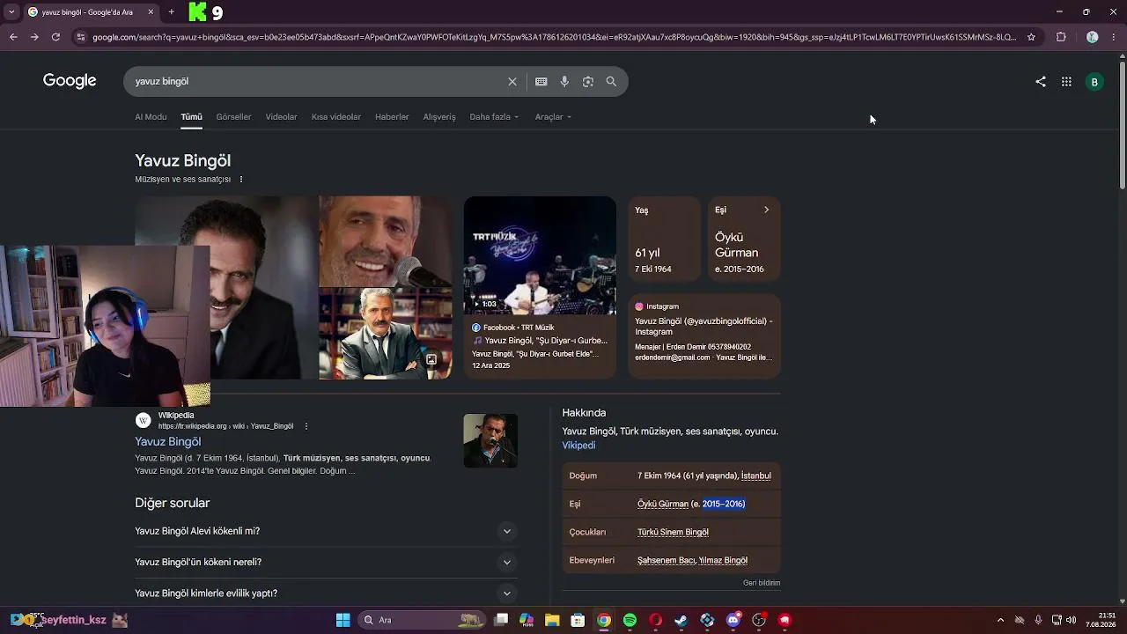1127x634 pixels.
Task: Open Task View from the taskbar
Action: click(x=501, y=620)
